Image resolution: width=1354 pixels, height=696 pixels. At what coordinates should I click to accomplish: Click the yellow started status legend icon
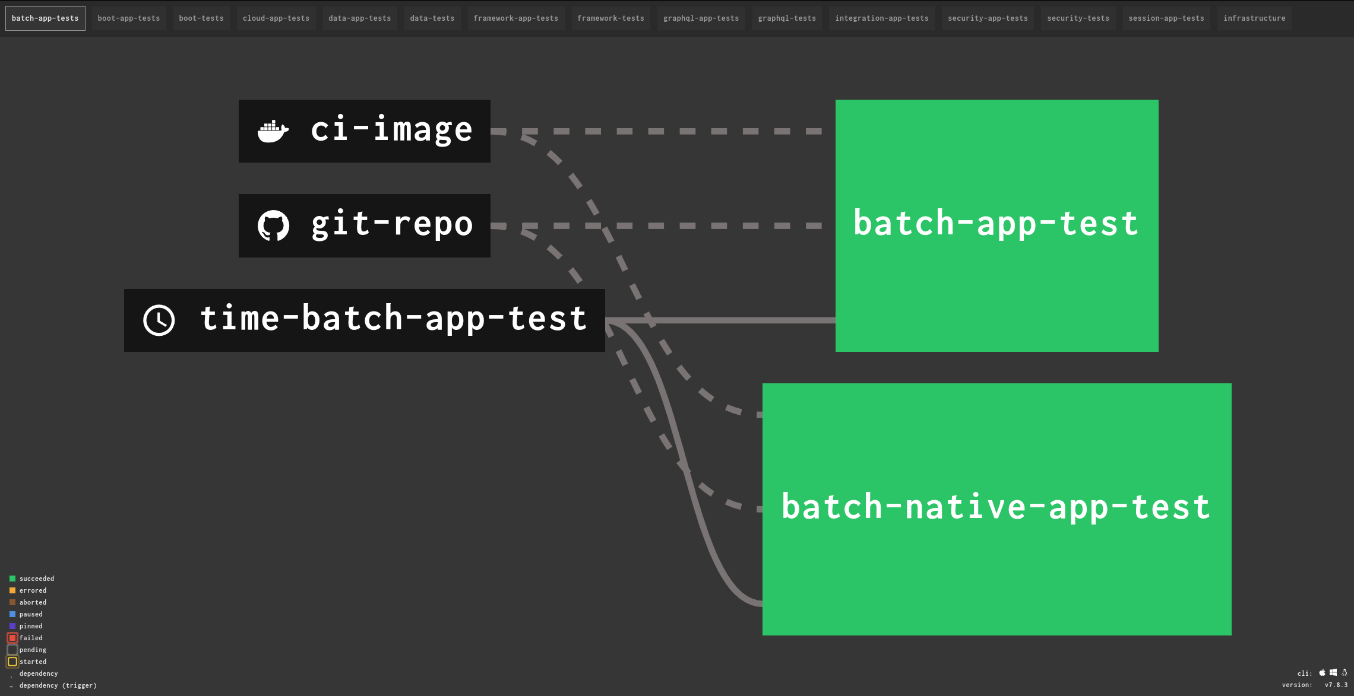coord(12,662)
